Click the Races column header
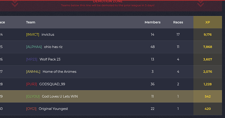The width and height of the screenshot is (225, 118). (178, 22)
